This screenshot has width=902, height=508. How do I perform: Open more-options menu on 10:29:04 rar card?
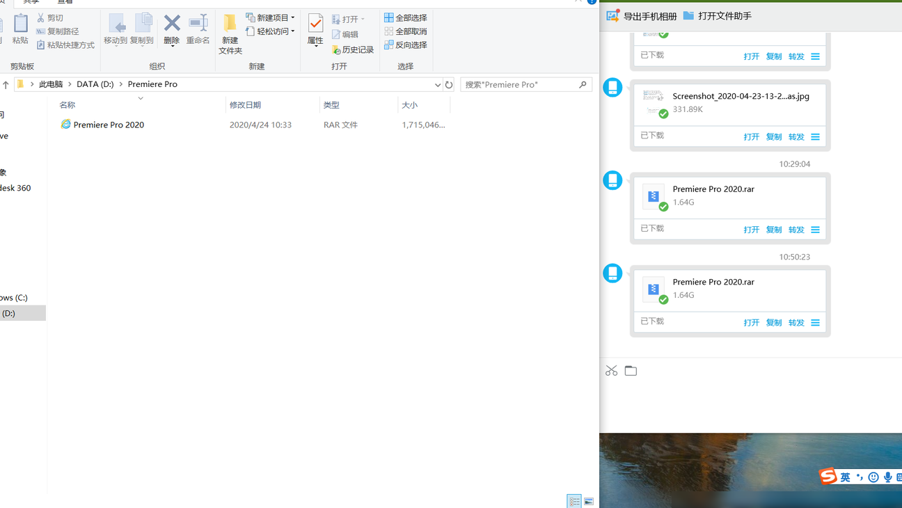coord(815,230)
